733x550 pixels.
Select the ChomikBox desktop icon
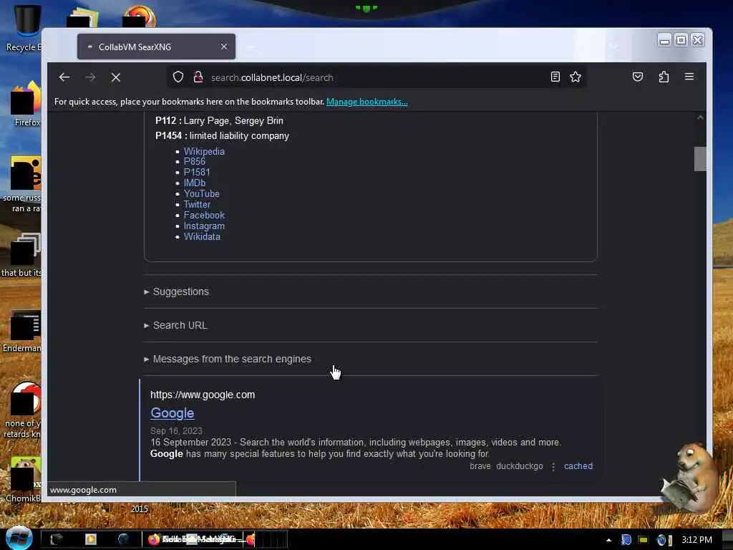[24, 479]
